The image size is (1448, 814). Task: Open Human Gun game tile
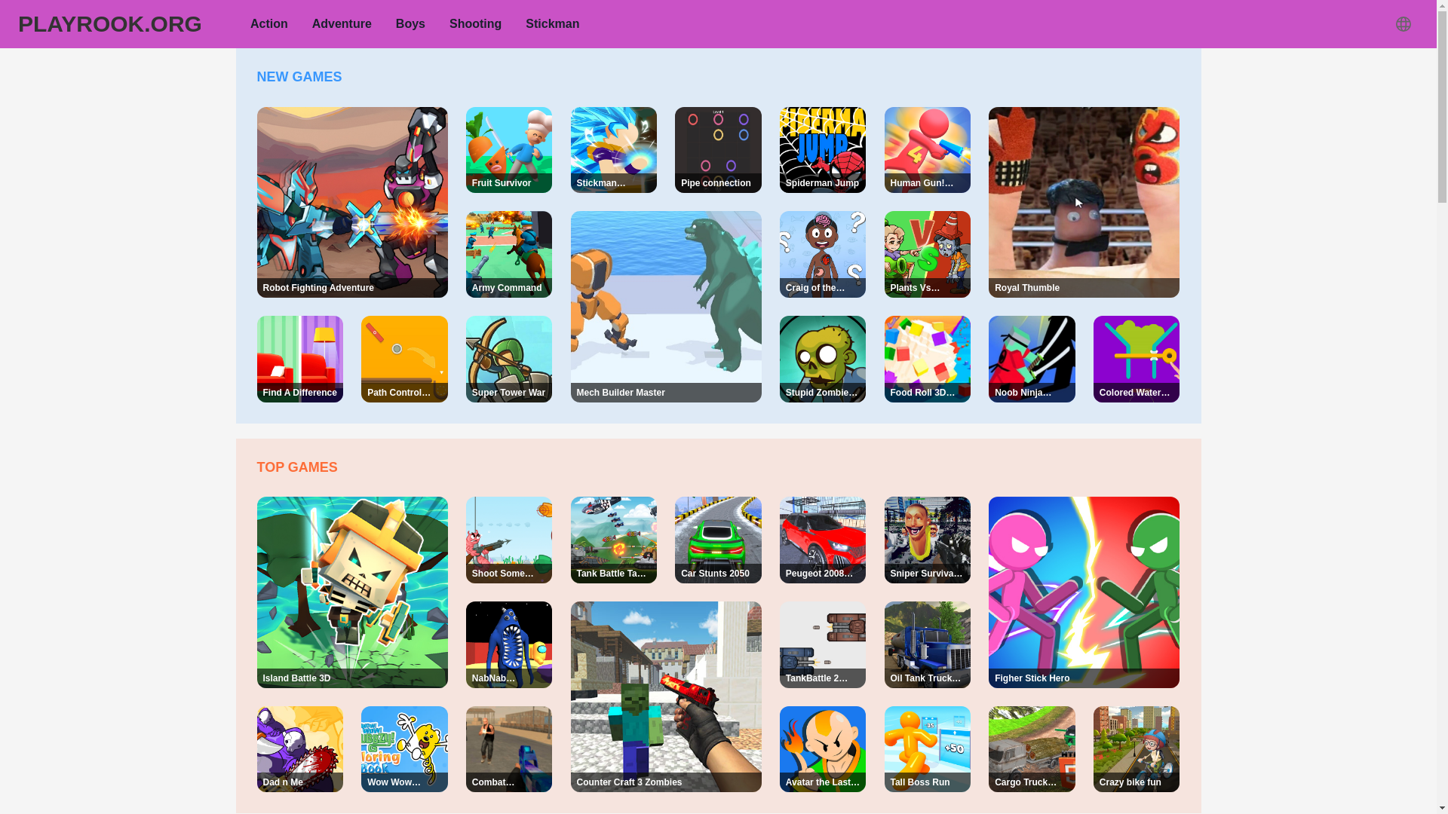(x=928, y=150)
